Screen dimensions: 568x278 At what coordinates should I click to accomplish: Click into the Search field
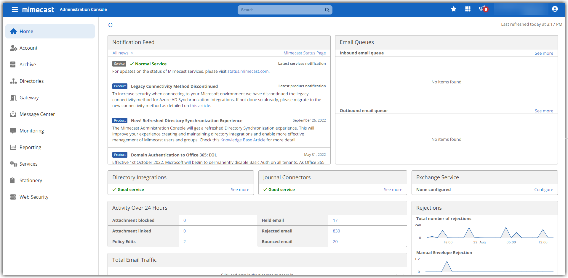(x=281, y=10)
